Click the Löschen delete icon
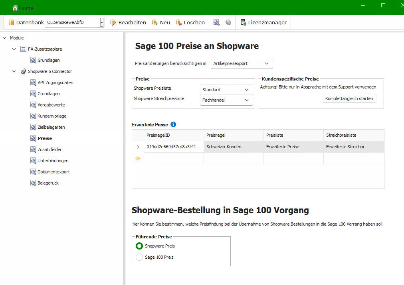Screen dimensions: 404x285 click(178, 22)
